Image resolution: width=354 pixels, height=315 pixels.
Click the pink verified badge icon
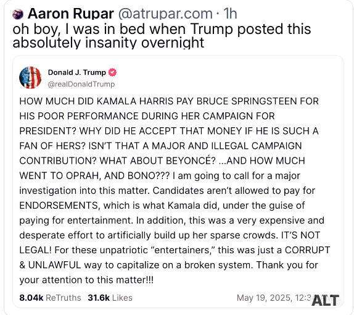pyautogui.click(x=112, y=72)
